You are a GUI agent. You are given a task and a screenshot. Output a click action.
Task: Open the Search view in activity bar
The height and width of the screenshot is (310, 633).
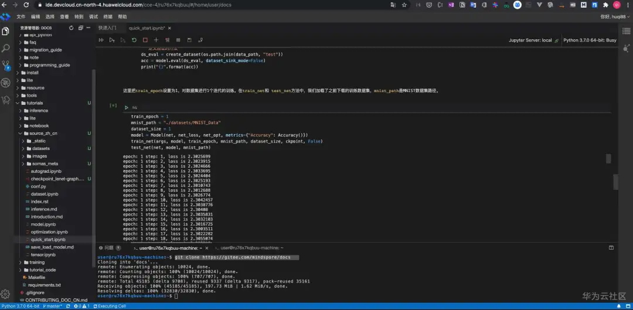(6, 48)
